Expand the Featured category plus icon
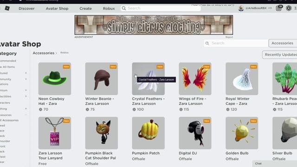The height and width of the screenshot is (167, 297). click(x=26, y=73)
